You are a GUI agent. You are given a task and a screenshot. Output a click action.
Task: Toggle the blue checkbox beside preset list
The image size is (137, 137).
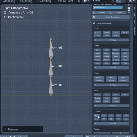(129, 8)
